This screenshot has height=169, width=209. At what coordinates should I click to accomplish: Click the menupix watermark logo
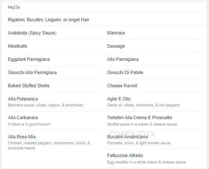(133, 134)
